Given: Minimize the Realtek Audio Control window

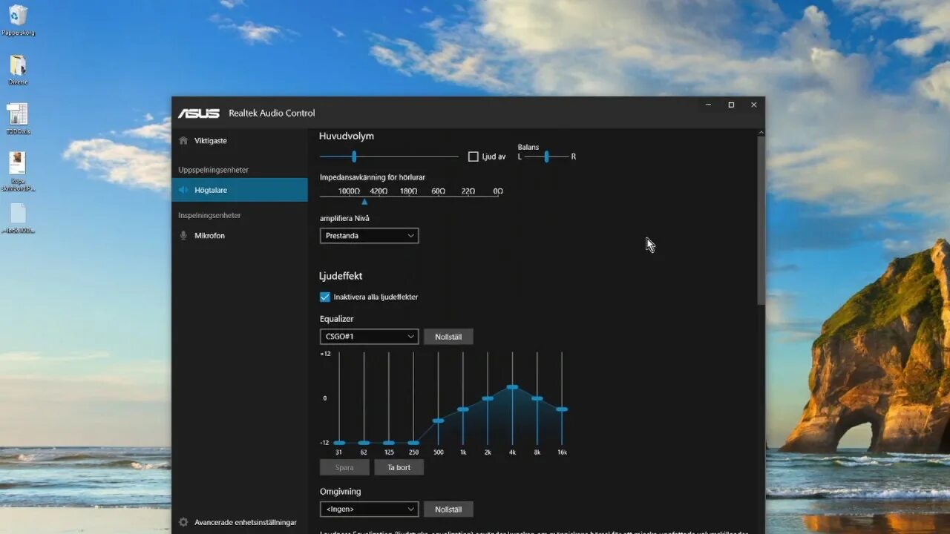Looking at the screenshot, I should pyautogui.click(x=709, y=105).
